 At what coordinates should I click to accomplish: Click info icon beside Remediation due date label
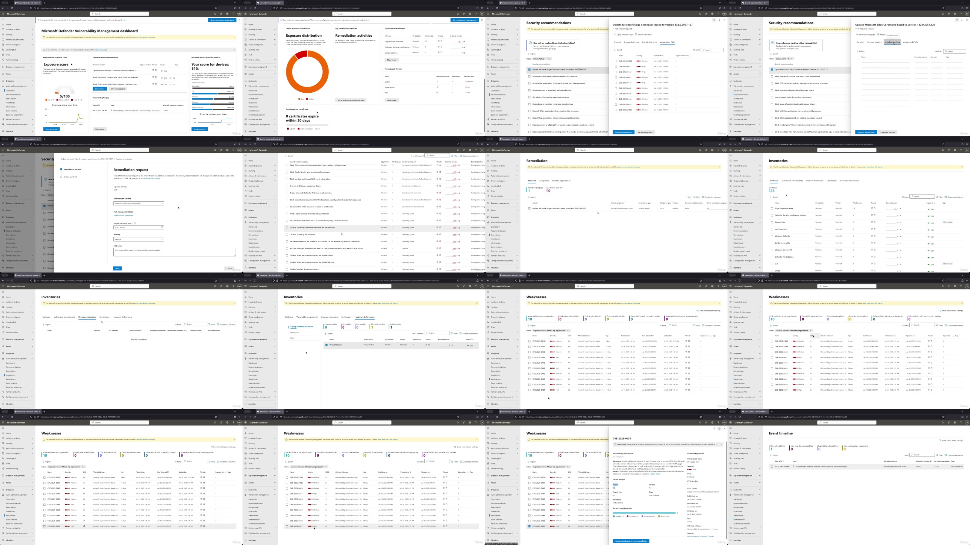[135, 223]
